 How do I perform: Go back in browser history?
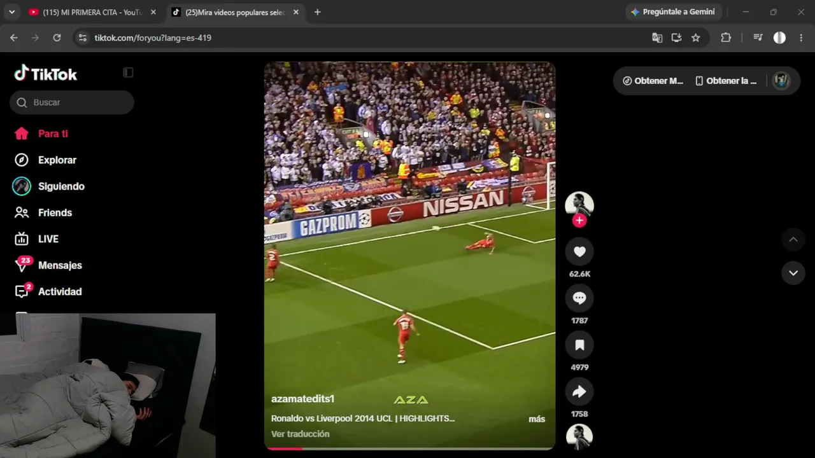tap(14, 38)
